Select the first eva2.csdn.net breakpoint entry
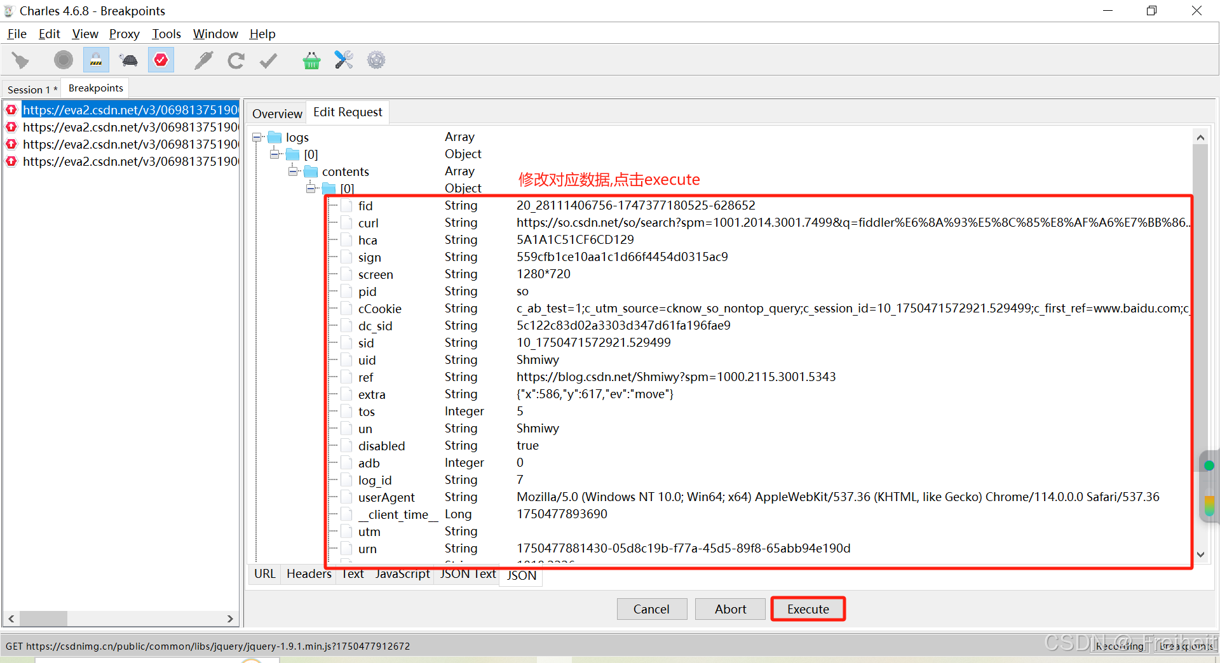The image size is (1220, 663). (130, 110)
